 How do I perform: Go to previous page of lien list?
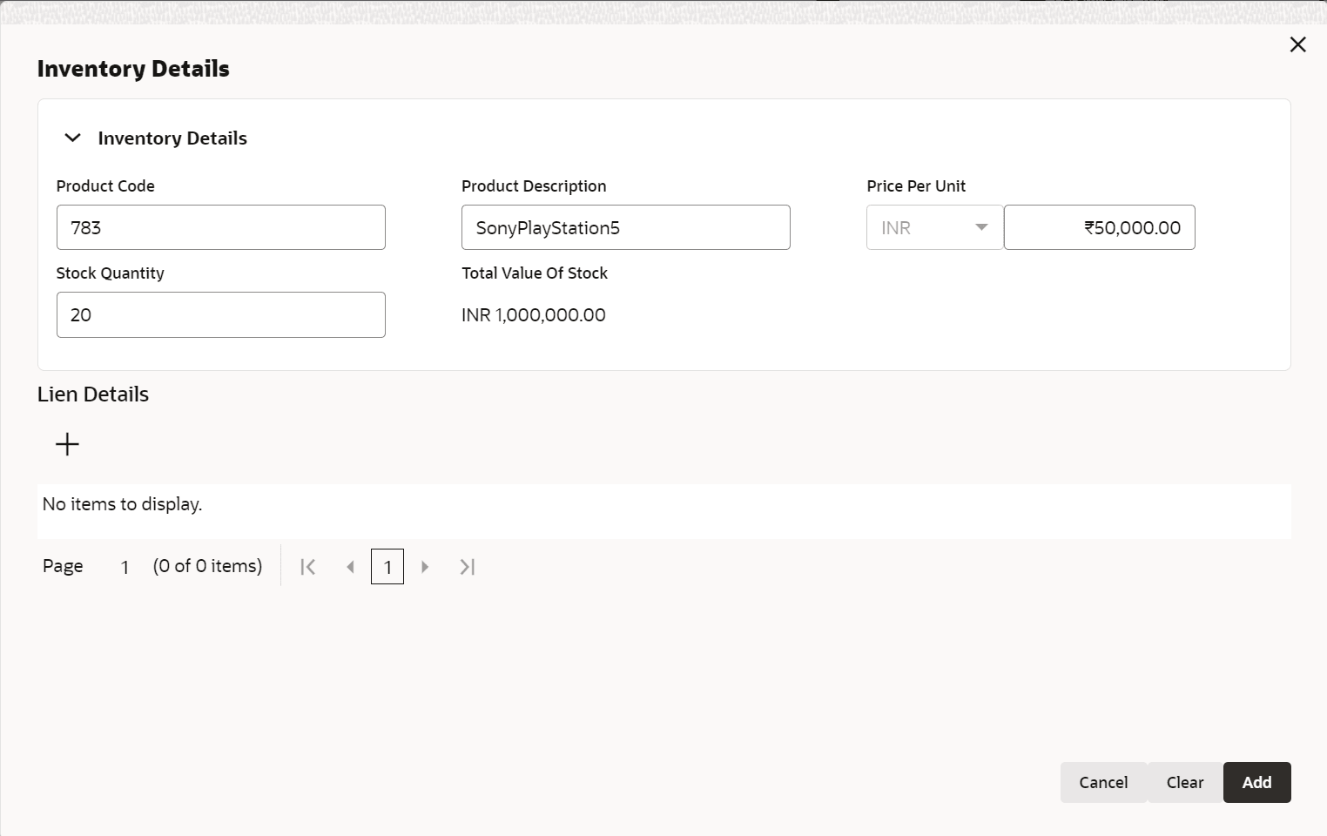pos(350,567)
